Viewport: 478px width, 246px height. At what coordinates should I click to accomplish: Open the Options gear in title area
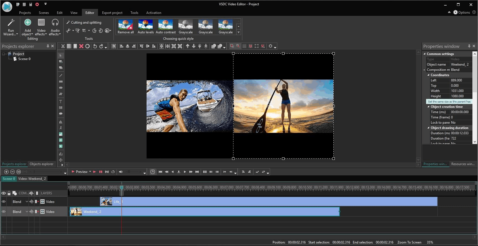point(462,12)
